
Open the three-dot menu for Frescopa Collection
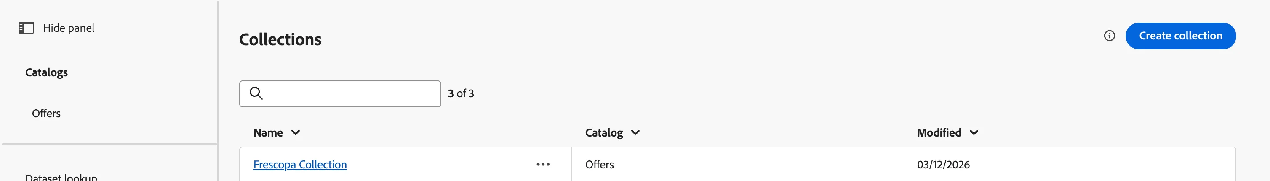[543, 164]
